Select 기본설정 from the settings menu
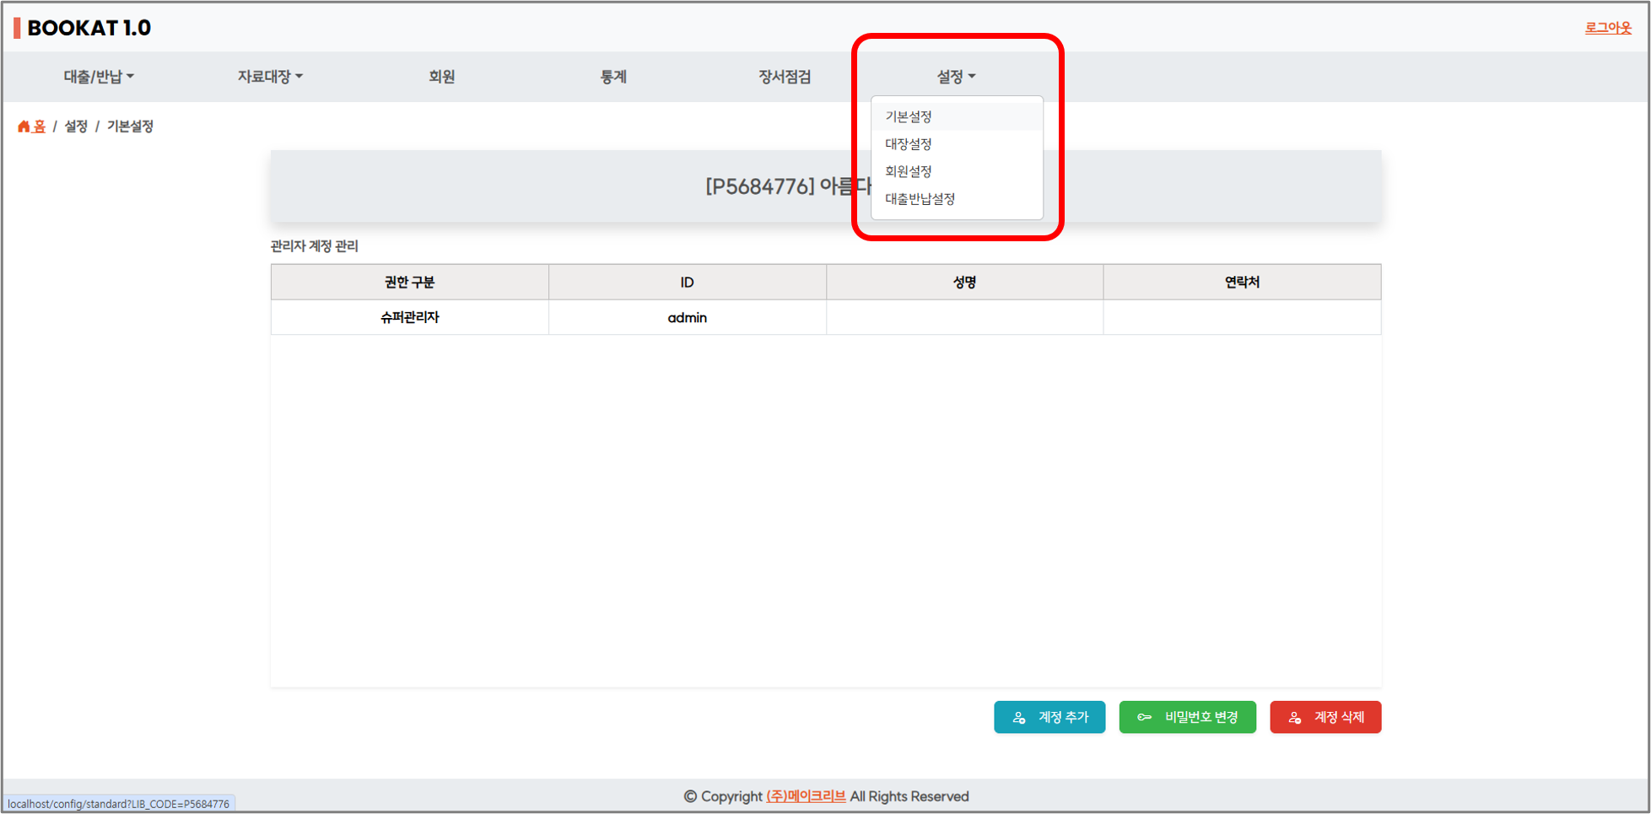The image size is (1651, 814). (x=909, y=116)
